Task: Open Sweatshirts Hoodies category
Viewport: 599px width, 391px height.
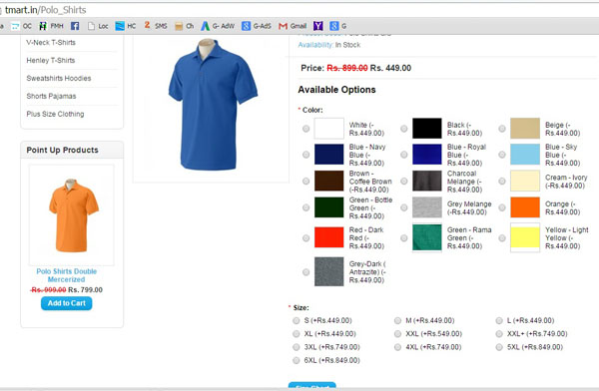Action: [59, 78]
